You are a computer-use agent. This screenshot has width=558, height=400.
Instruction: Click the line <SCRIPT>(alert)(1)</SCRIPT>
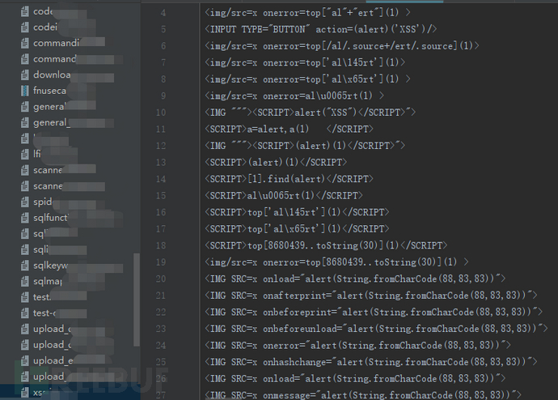[276, 163]
